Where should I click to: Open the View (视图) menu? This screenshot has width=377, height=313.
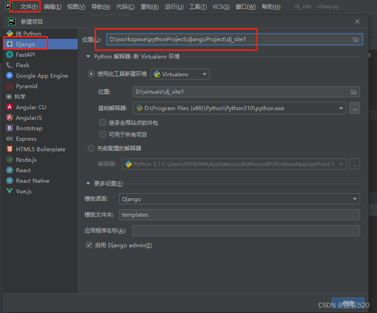coord(76,6)
